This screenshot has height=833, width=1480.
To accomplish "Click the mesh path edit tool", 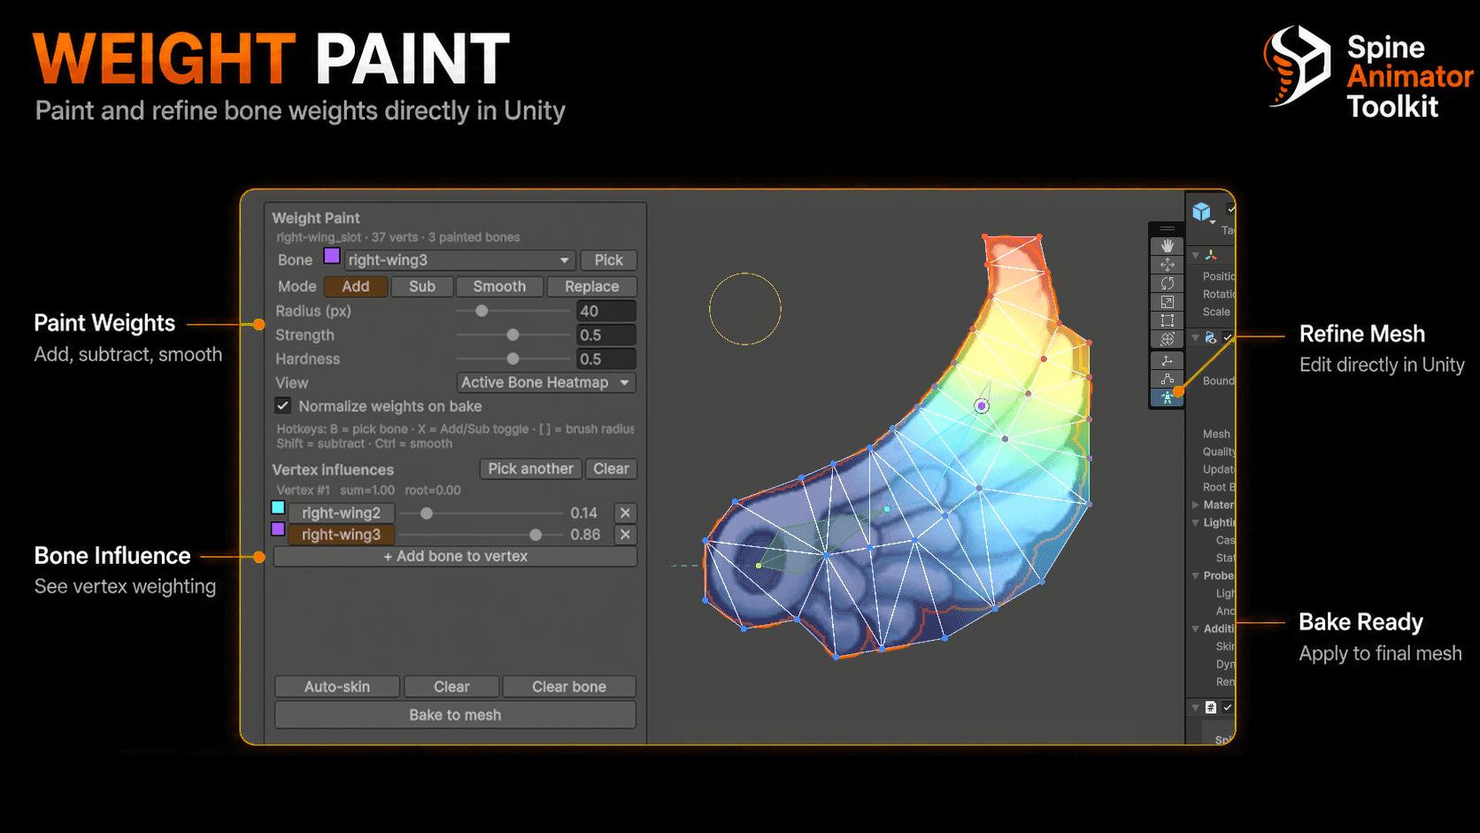I will (1167, 379).
